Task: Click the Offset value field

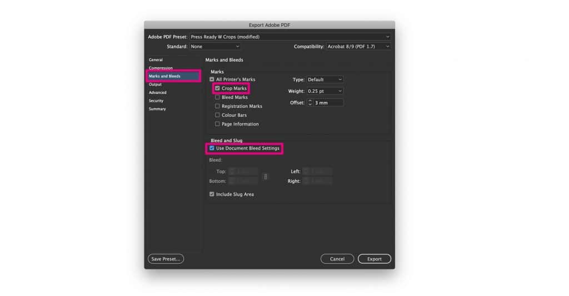Action: [x=328, y=103]
